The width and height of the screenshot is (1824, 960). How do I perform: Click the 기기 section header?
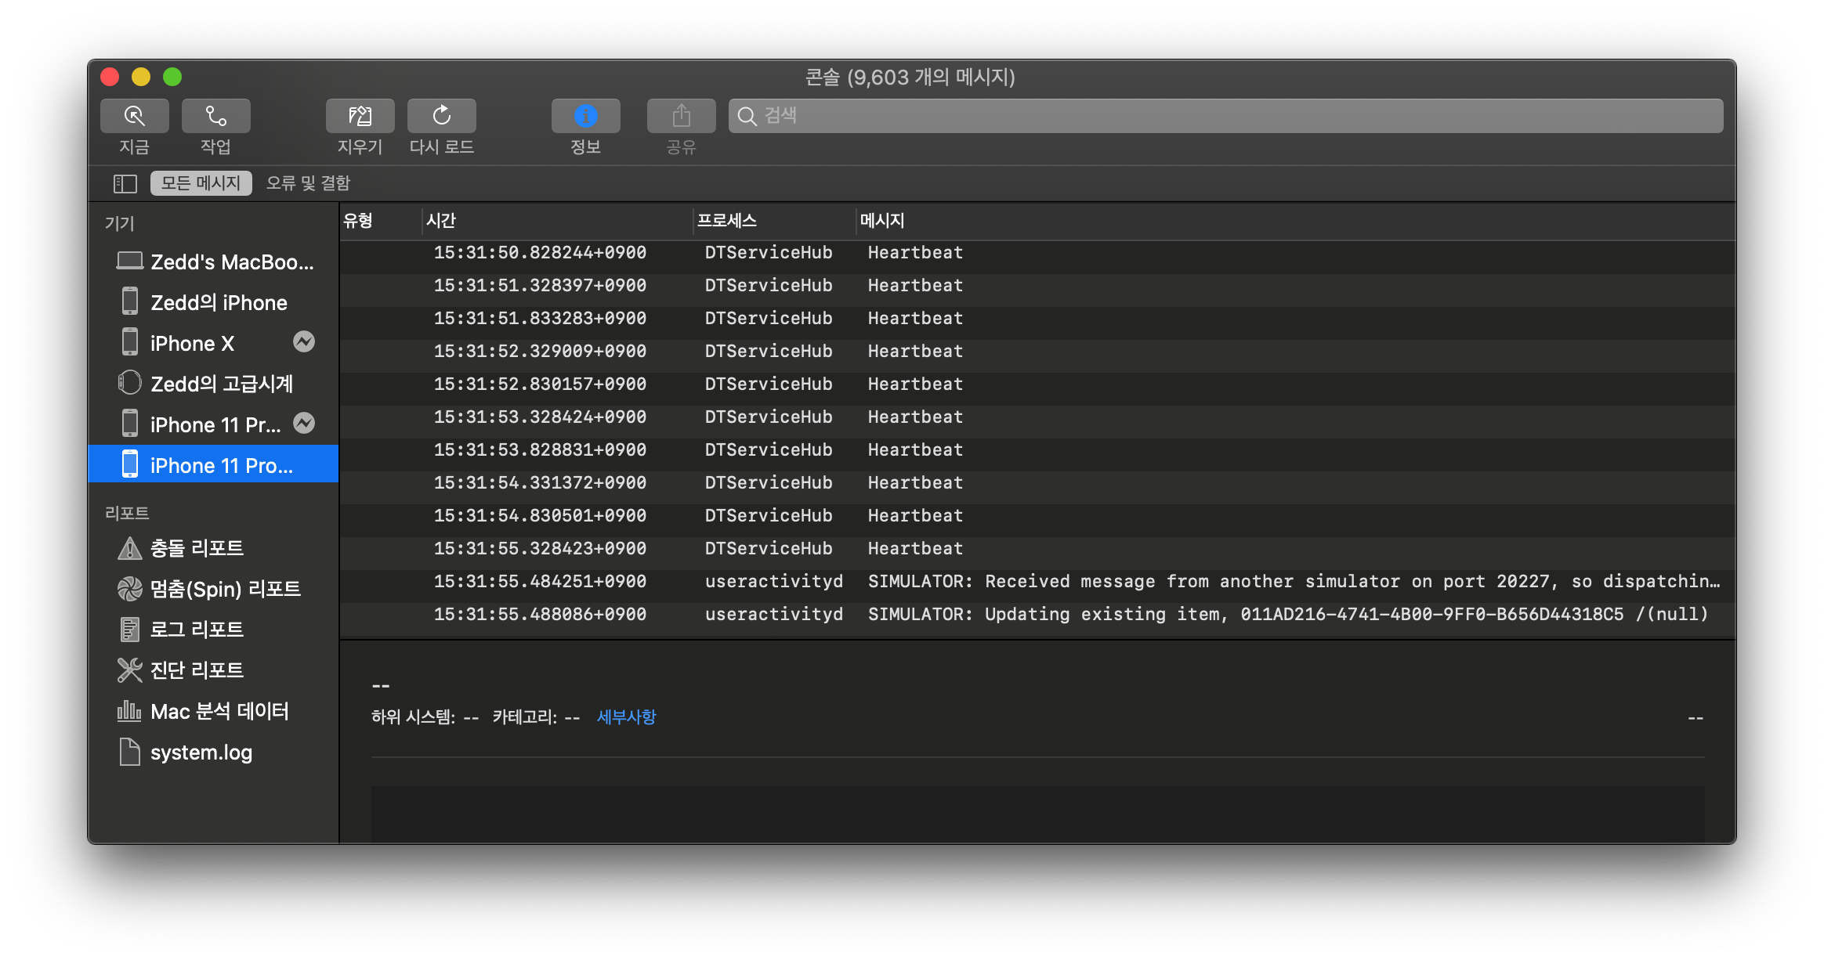pos(120,224)
